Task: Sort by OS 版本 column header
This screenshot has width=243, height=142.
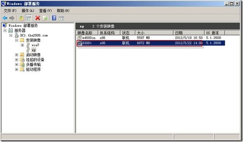Action: 215,33
